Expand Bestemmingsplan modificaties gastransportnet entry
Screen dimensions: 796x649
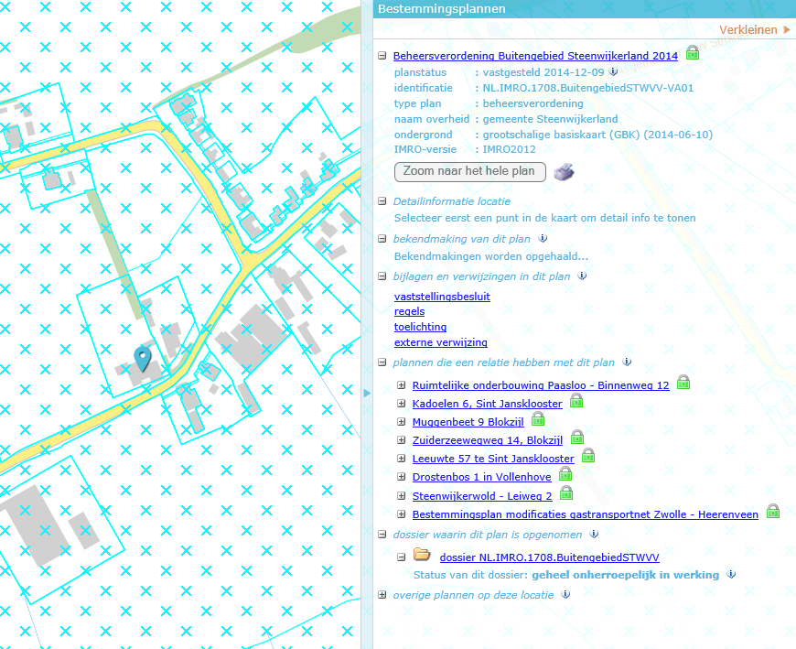[401, 514]
